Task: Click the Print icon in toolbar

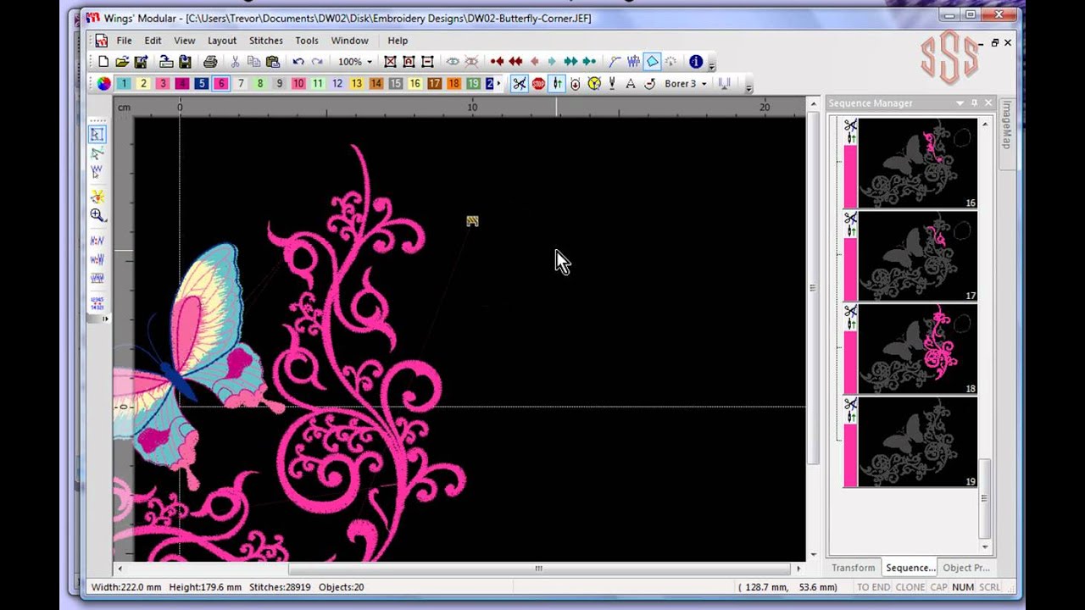Action: tap(210, 62)
